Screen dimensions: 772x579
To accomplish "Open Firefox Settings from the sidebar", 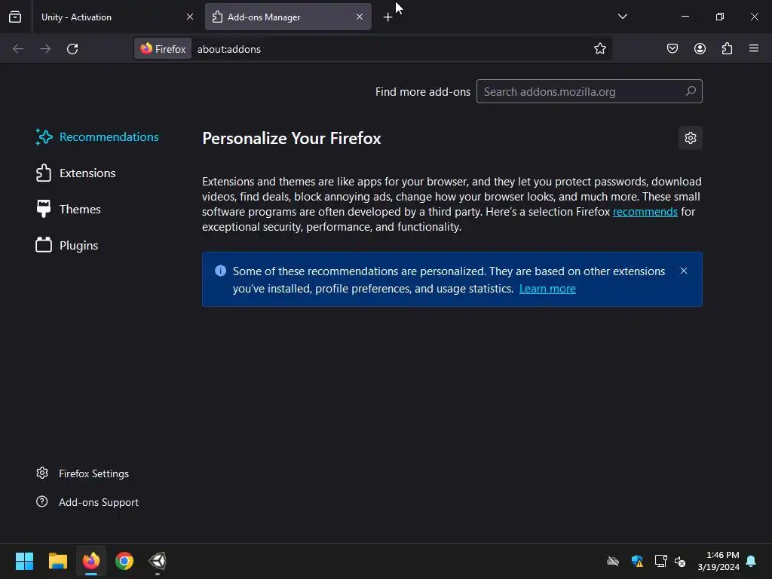I will 83,473.
